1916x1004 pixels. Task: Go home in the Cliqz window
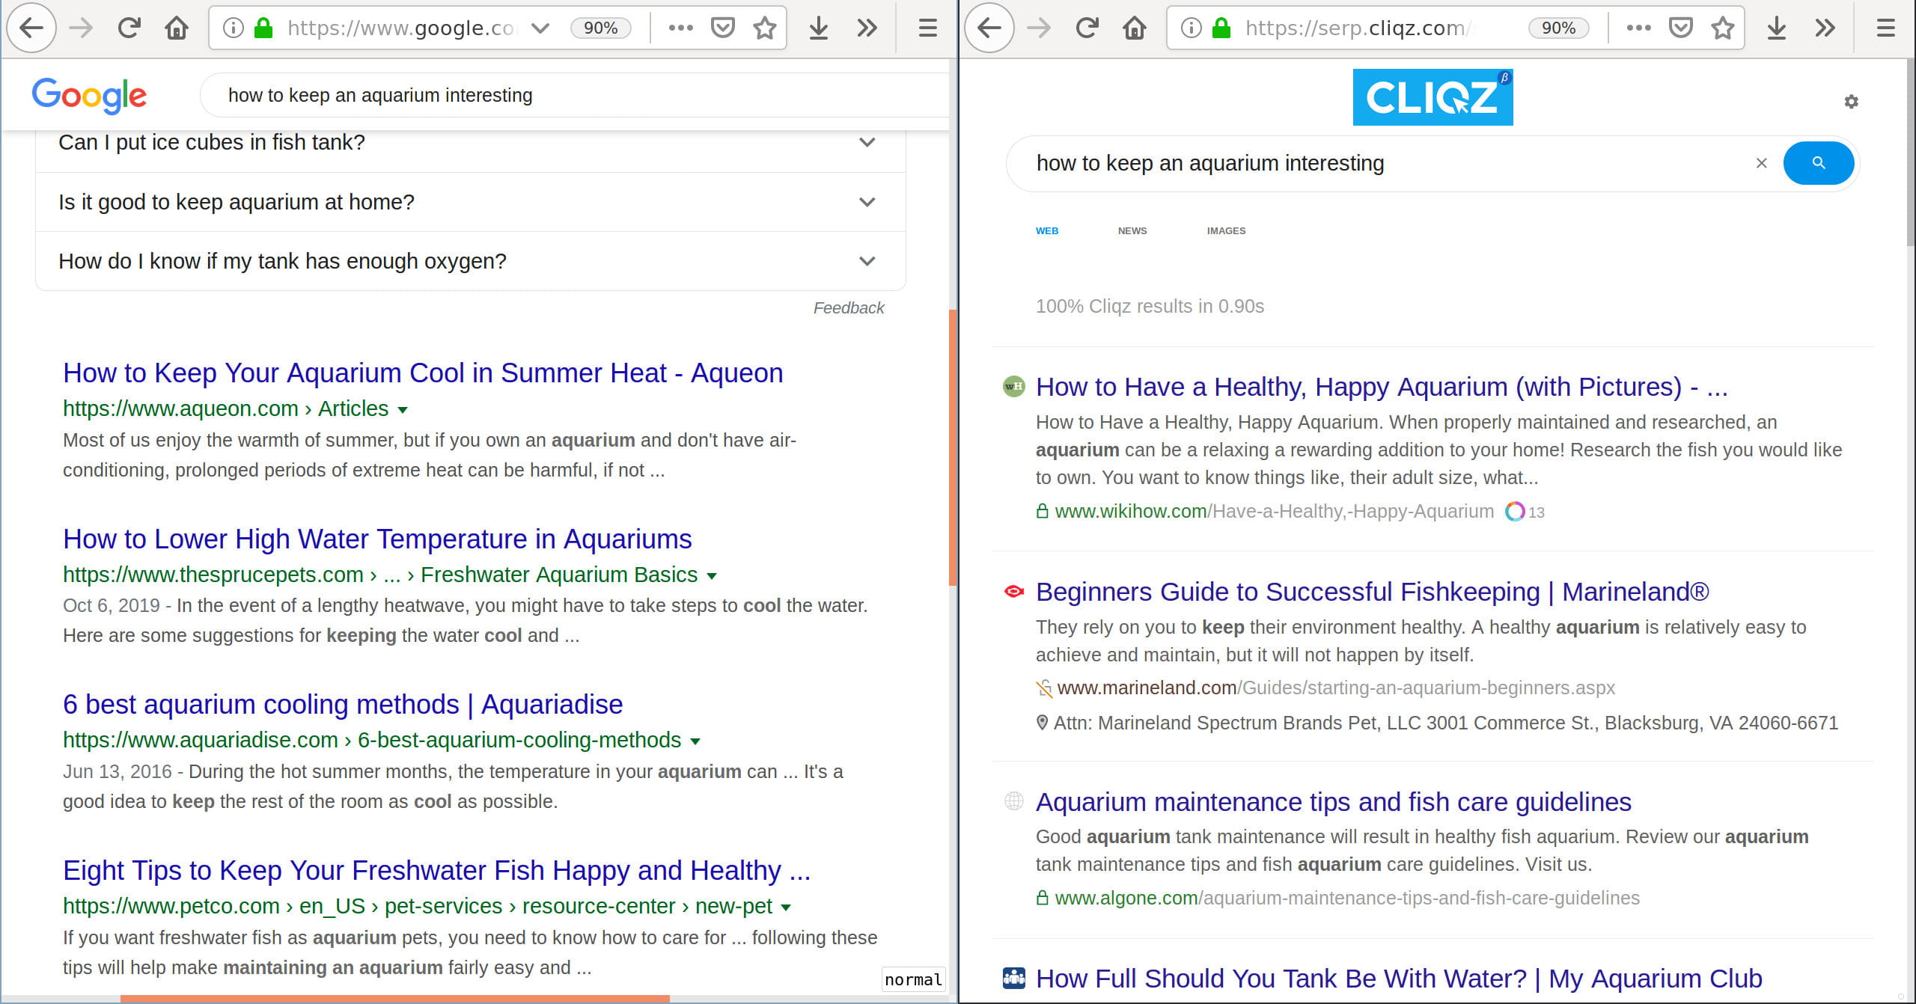point(1135,28)
